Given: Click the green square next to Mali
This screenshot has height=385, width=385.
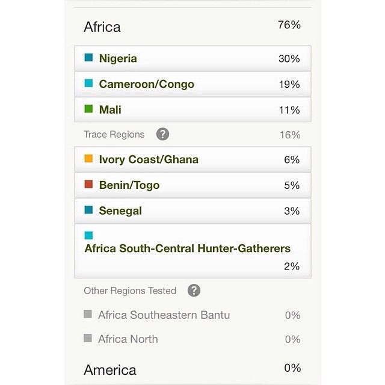Looking at the screenshot, I should click(x=88, y=108).
